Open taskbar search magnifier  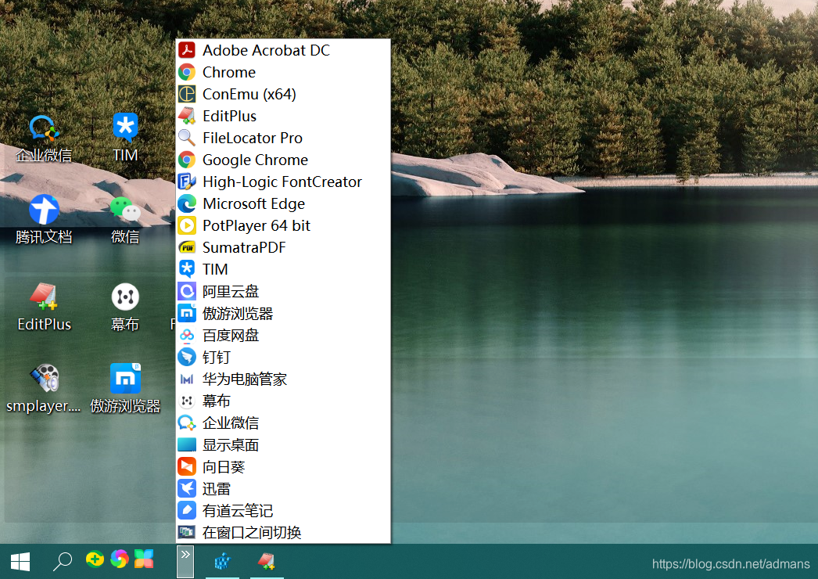tap(62, 561)
